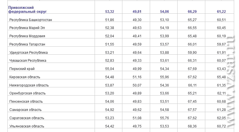This screenshot has width=239, height=132.
Task: Select Ульяновская область row name
Action: point(27,126)
